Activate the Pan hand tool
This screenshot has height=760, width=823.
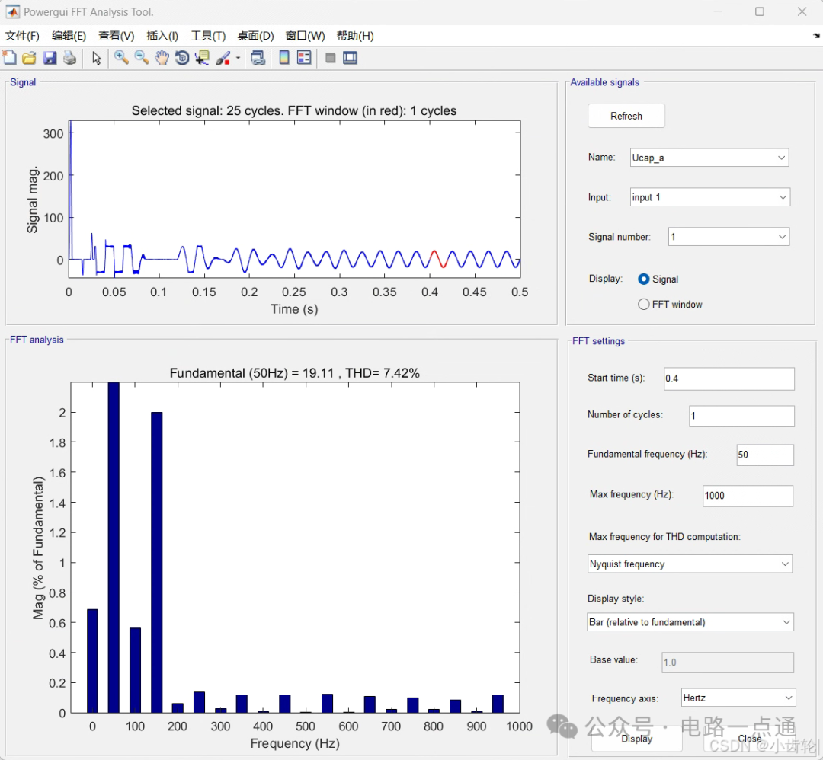[x=162, y=58]
